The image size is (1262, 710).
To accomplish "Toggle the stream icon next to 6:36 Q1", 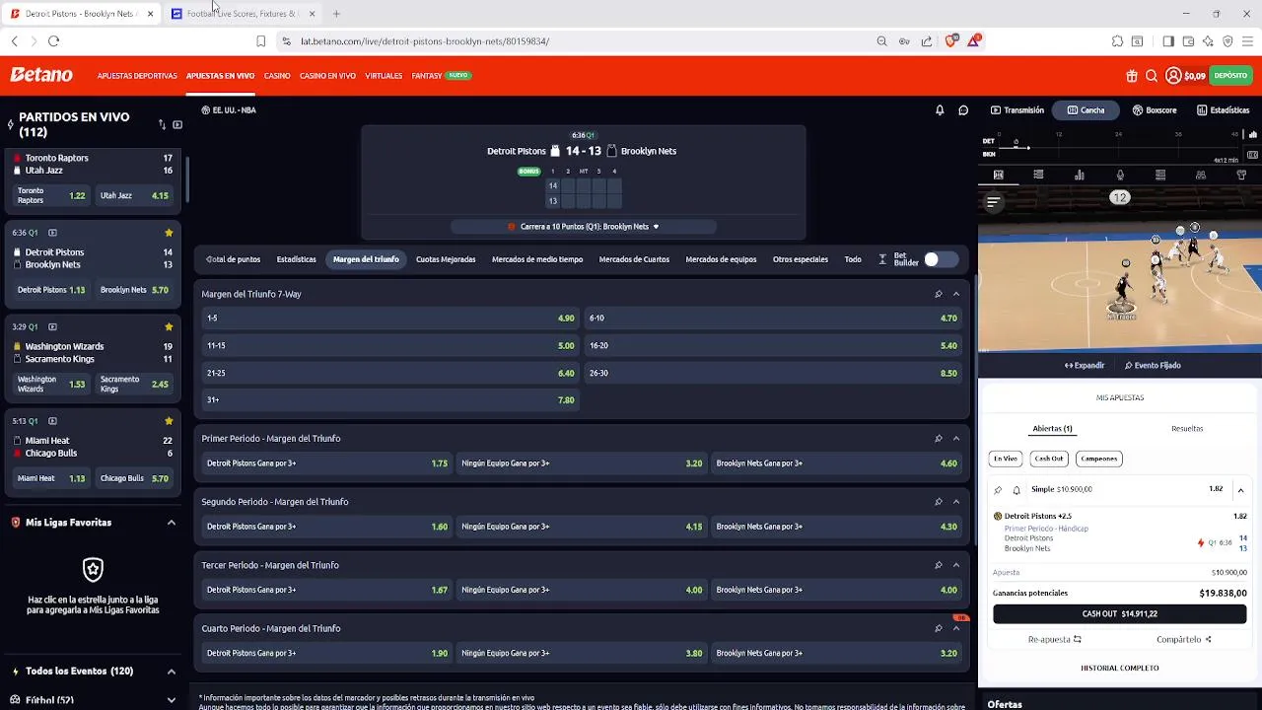I will pos(52,233).
